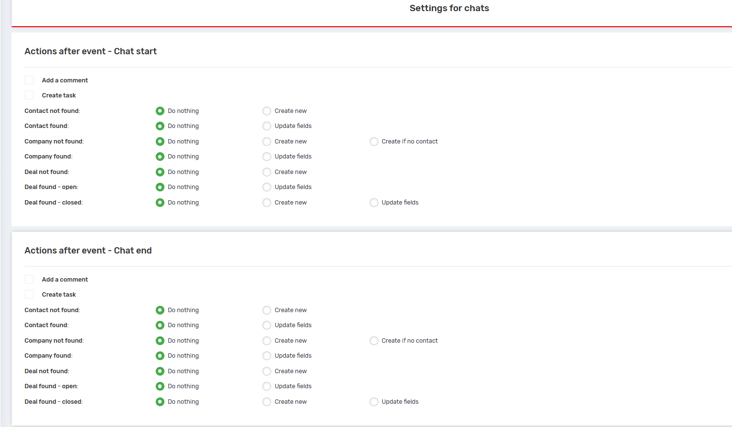Tick Add a comment checkbox under Chat end
732x427 pixels.
[x=29, y=279]
